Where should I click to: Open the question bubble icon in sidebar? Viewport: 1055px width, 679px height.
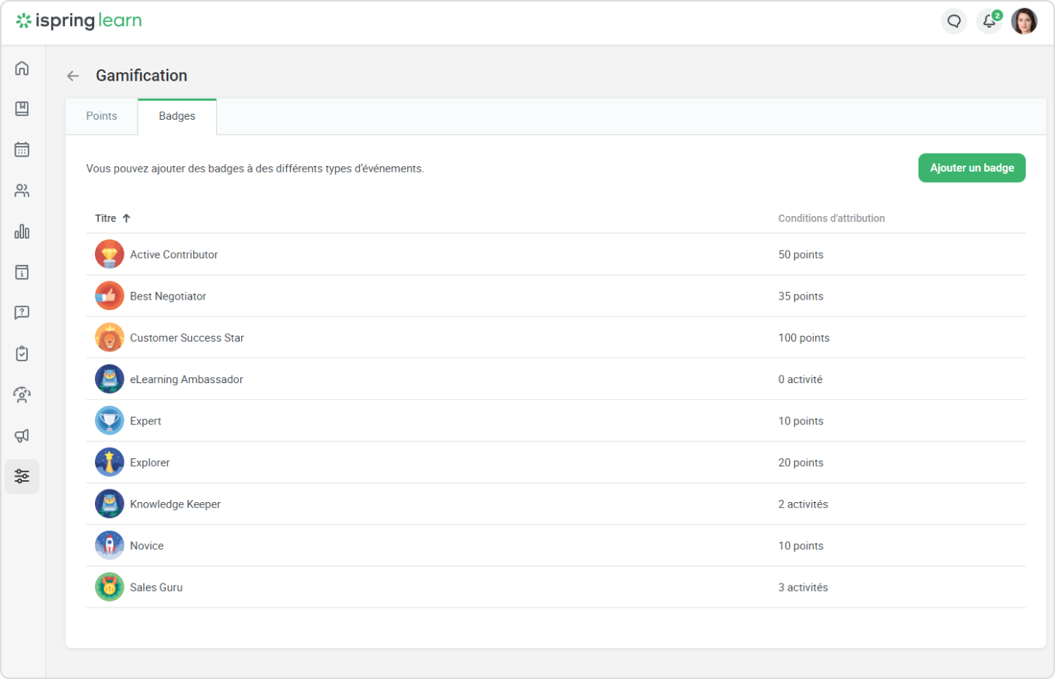[22, 312]
